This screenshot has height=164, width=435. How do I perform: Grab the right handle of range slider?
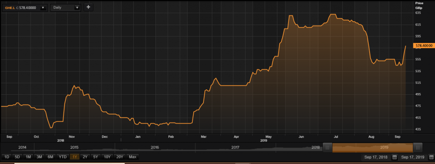[x=418, y=147]
